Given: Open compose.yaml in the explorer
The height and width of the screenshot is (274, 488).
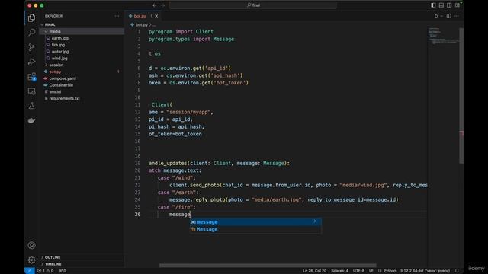Looking at the screenshot, I should (x=63, y=78).
